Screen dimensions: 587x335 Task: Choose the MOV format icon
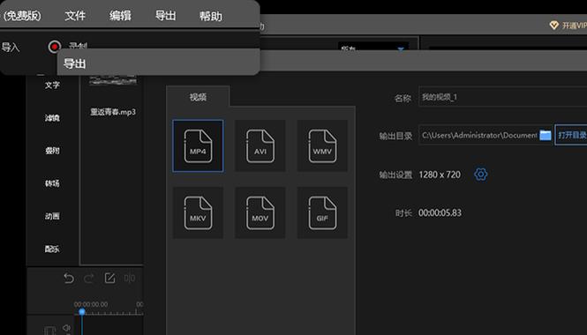260,212
